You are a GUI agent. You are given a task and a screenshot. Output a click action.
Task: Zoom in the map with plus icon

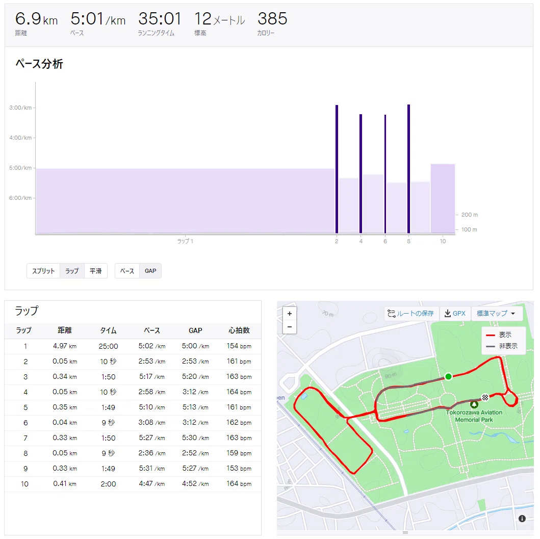tap(289, 314)
